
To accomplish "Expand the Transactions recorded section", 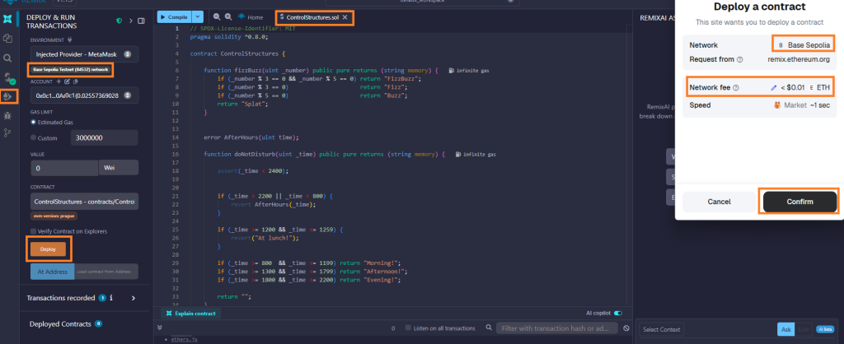I will coord(133,298).
